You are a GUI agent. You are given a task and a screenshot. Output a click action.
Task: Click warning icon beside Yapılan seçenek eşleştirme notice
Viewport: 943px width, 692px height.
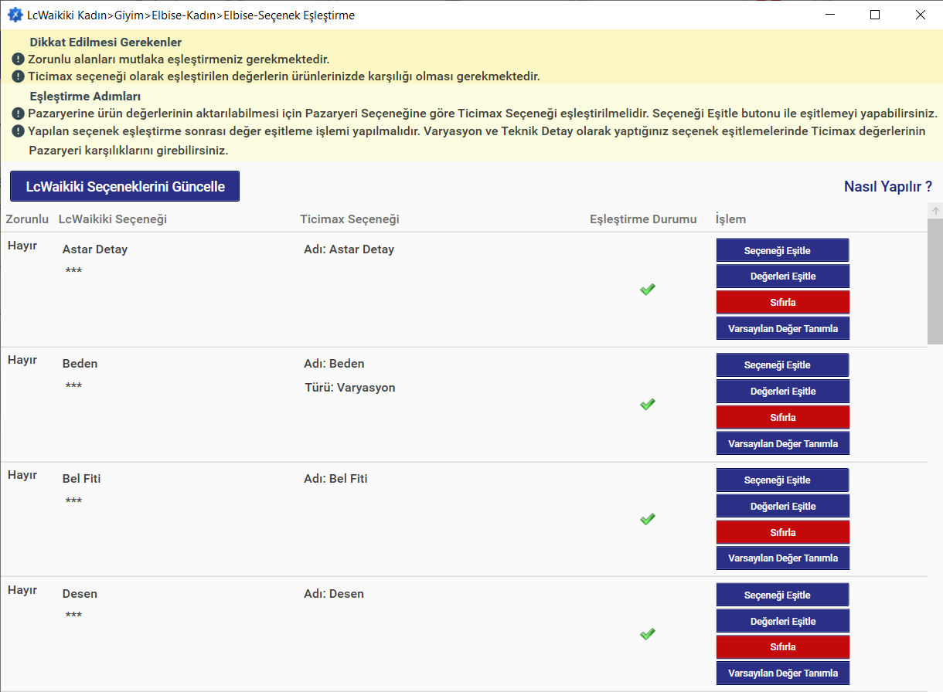pyautogui.click(x=19, y=131)
